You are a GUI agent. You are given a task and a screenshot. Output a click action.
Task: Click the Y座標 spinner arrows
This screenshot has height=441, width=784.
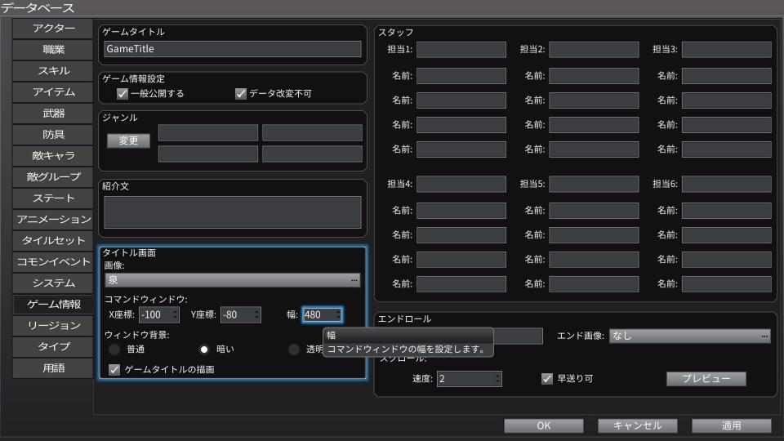[x=256, y=315]
